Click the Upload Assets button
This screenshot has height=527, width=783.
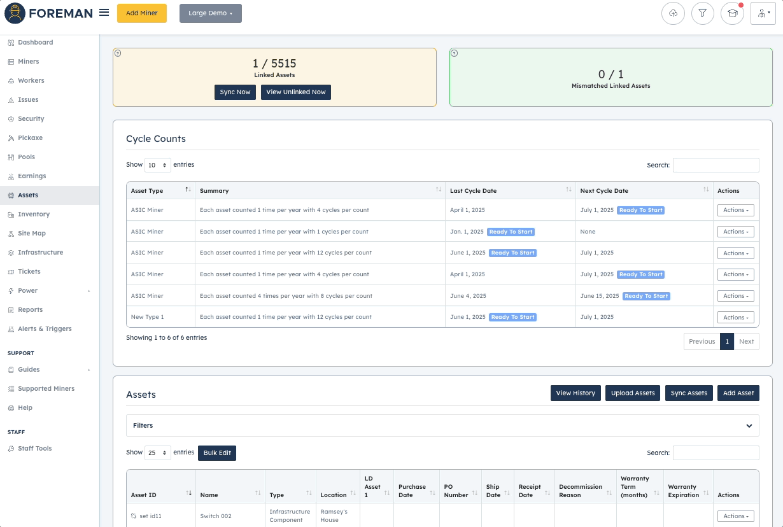(633, 393)
